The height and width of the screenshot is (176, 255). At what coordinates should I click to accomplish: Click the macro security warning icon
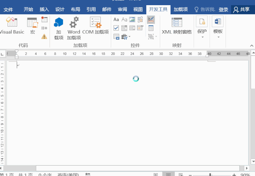(44, 36)
